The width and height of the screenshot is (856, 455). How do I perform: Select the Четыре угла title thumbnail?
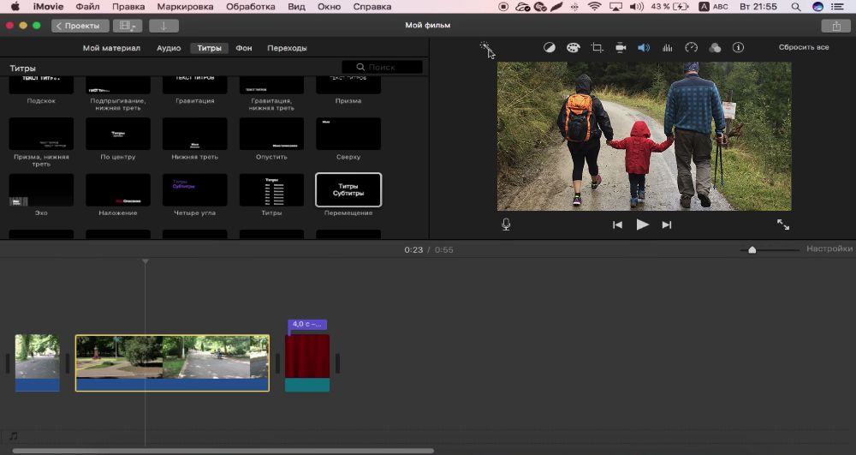(x=195, y=190)
